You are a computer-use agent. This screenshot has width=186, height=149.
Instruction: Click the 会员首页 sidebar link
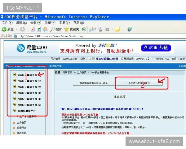coord(21,123)
